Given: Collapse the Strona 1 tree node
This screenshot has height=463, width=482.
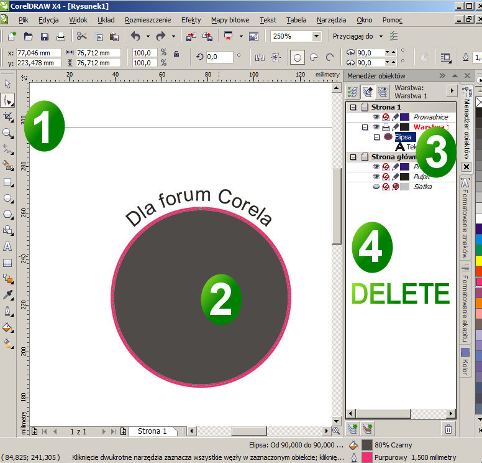Looking at the screenshot, I should (x=353, y=107).
